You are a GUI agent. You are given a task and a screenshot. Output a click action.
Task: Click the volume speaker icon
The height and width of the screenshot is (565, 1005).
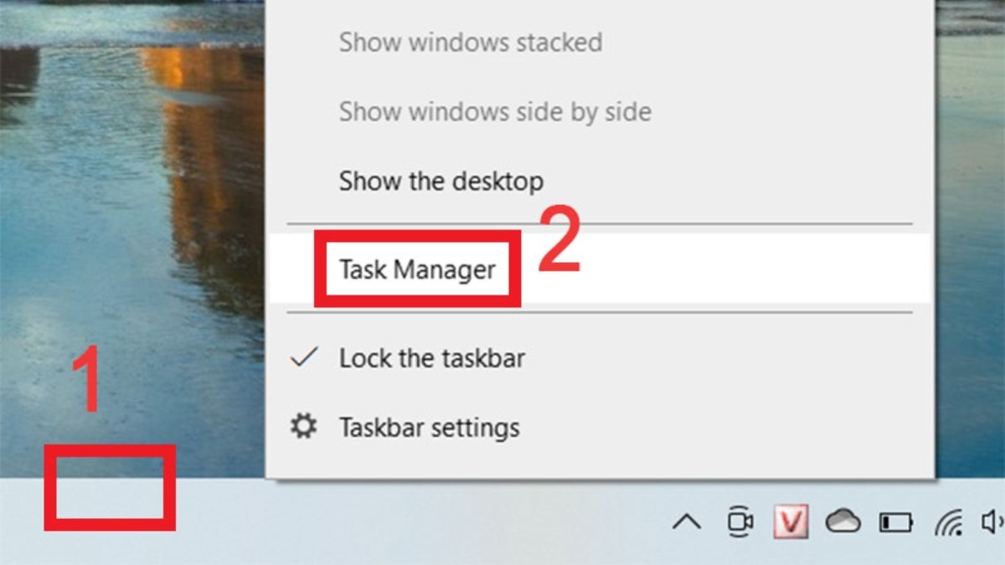[992, 521]
